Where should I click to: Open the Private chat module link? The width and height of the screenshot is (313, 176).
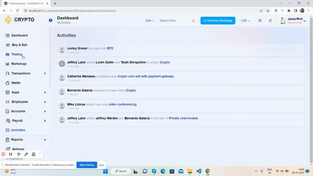coord(183,118)
